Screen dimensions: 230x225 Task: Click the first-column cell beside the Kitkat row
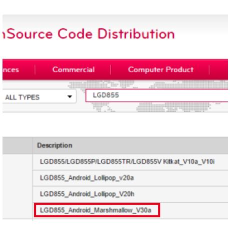17,162
